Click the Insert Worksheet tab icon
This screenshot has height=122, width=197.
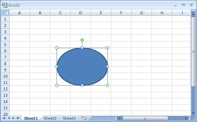84,118
